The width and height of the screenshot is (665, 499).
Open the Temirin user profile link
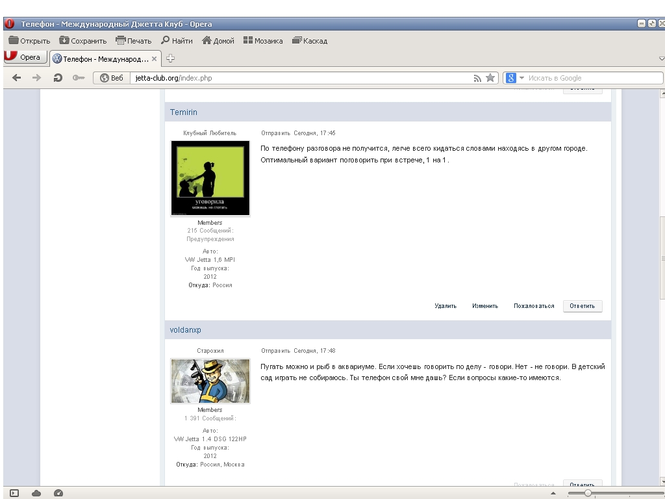pos(184,112)
